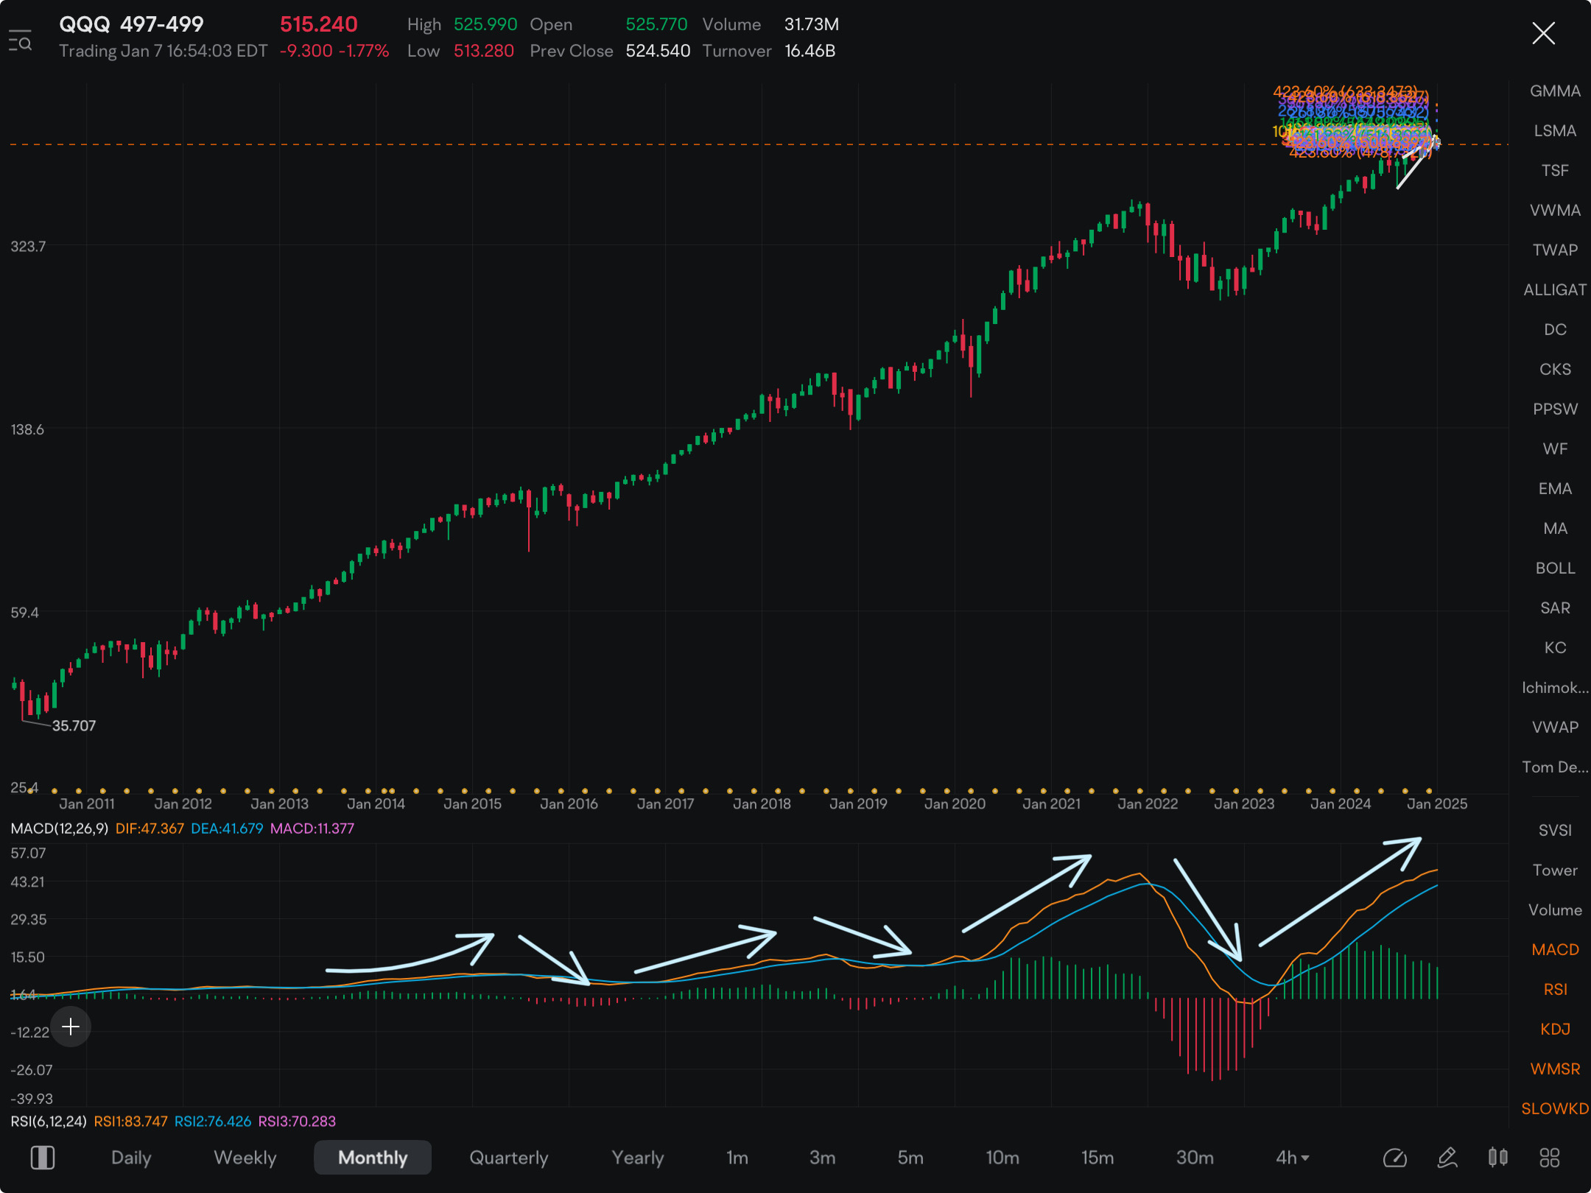Disable the active KDJ sub-indicator
The width and height of the screenshot is (1591, 1193).
point(1555,1029)
